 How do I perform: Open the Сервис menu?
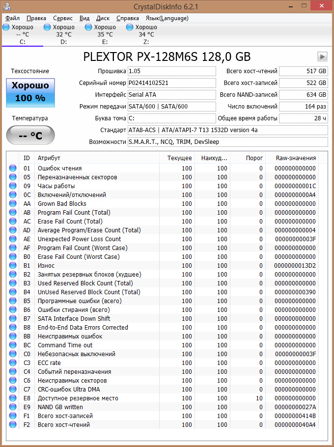point(63,18)
